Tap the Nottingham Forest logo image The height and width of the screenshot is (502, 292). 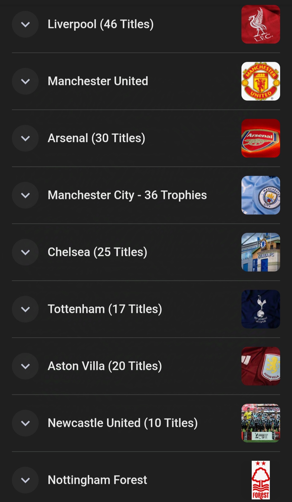[261, 480]
